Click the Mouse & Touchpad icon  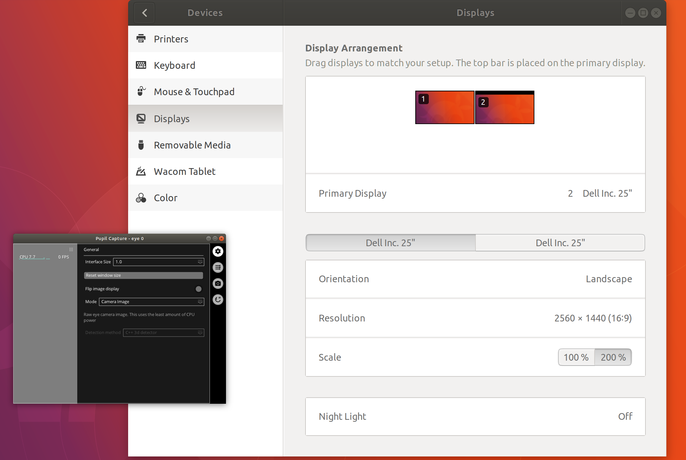pyautogui.click(x=141, y=91)
